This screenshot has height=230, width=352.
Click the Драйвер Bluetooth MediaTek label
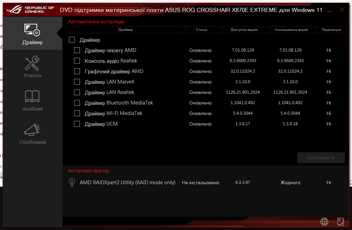[x=119, y=103]
